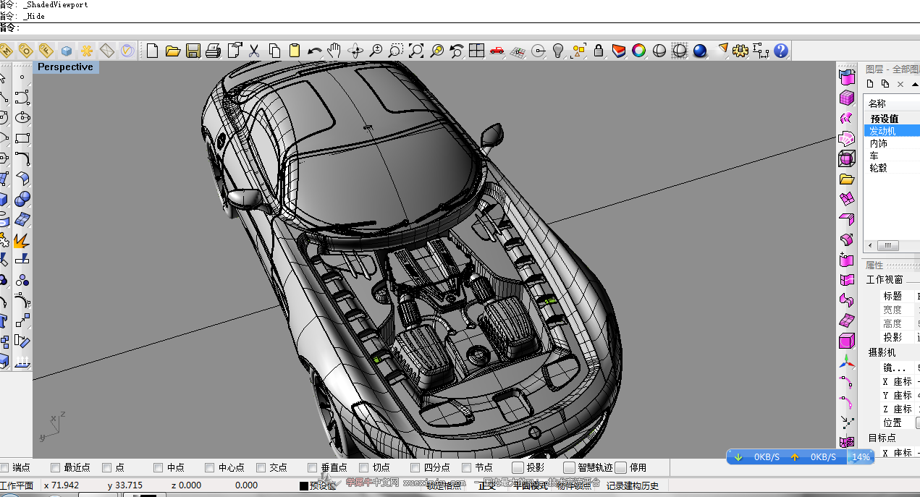
Task: Paste from the yellow clipboard icon
Action: pos(294,51)
